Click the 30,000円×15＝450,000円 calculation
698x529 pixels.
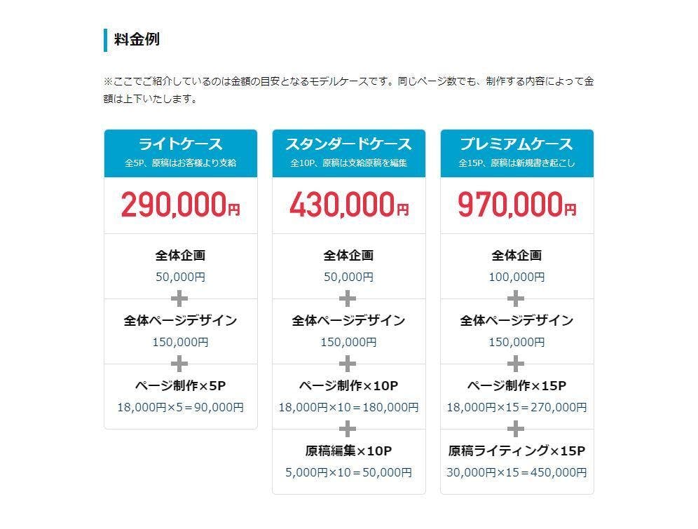[516, 472]
